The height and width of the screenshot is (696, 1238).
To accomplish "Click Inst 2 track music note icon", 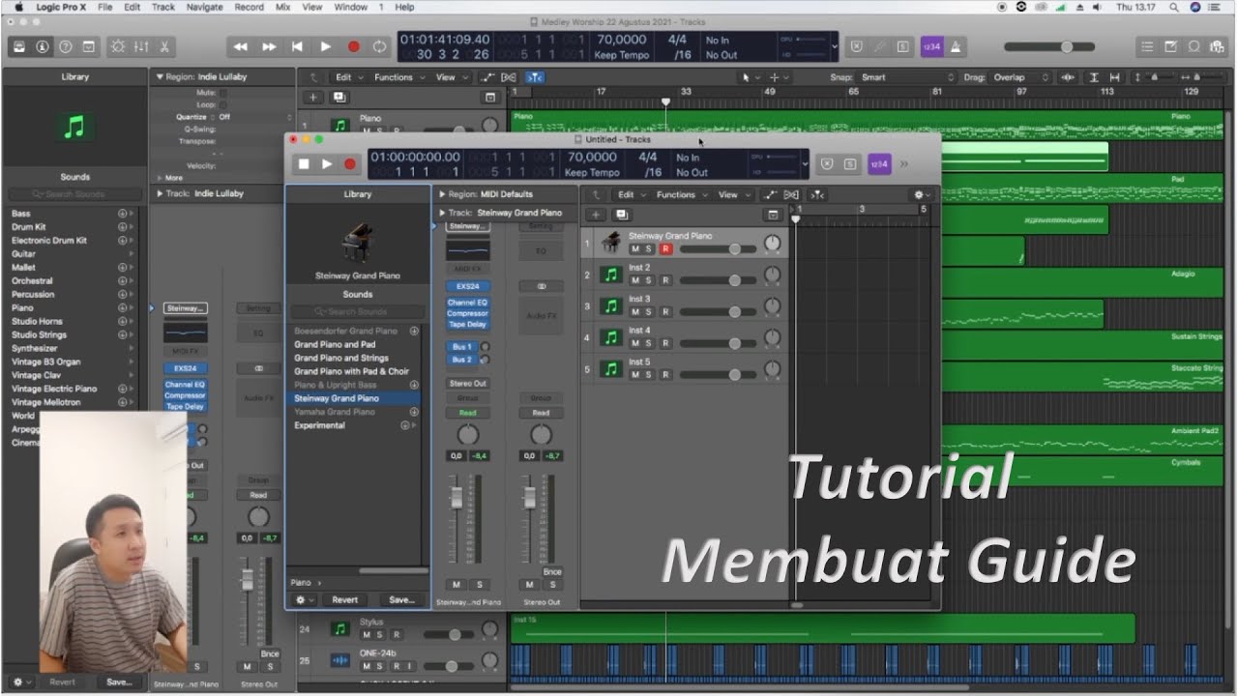I will [610, 275].
